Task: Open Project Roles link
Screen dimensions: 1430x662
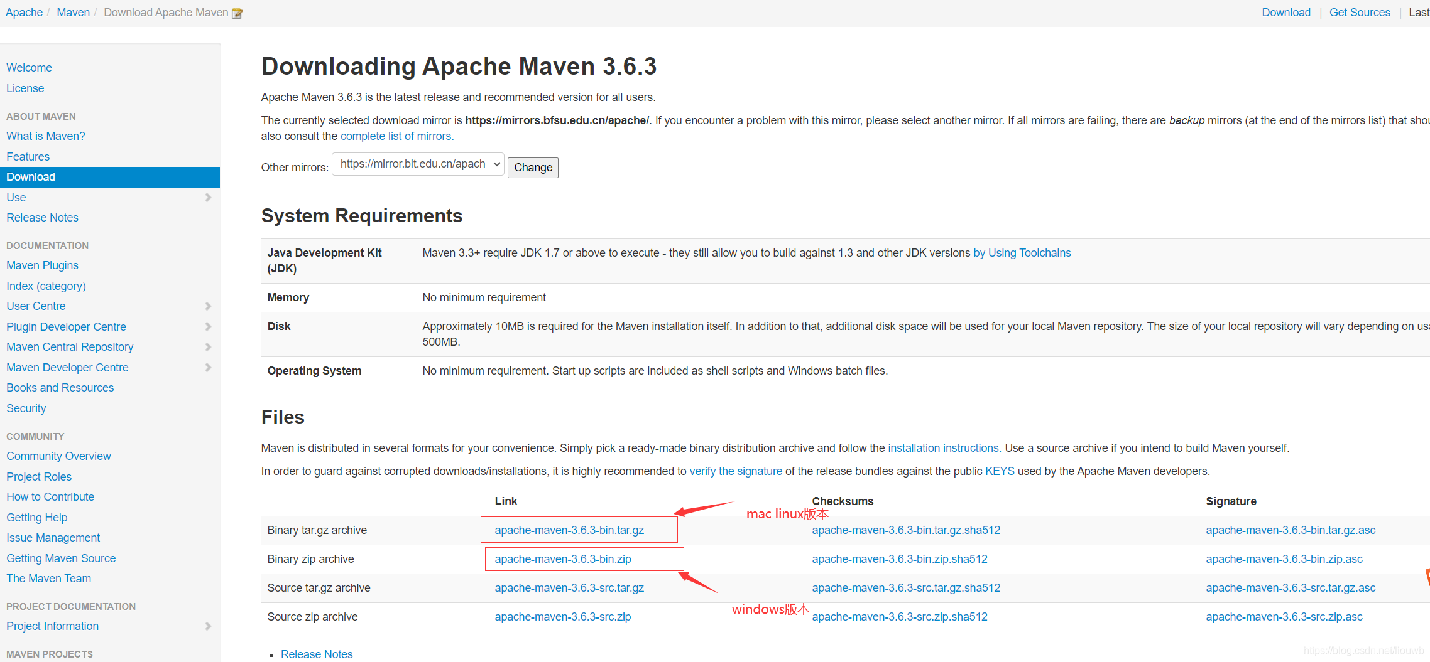Action: pyautogui.click(x=39, y=477)
